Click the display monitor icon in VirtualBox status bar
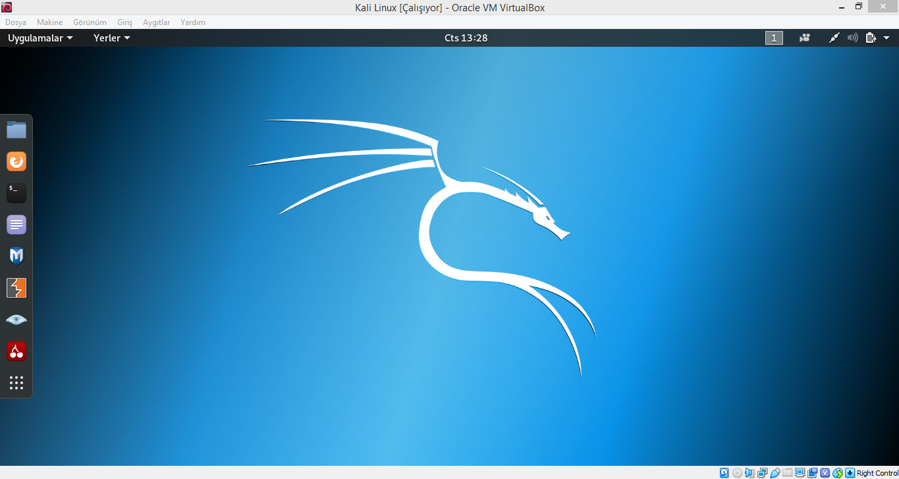Image resolution: width=899 pixels, height=479 pixels. click(x=800, y=473)
